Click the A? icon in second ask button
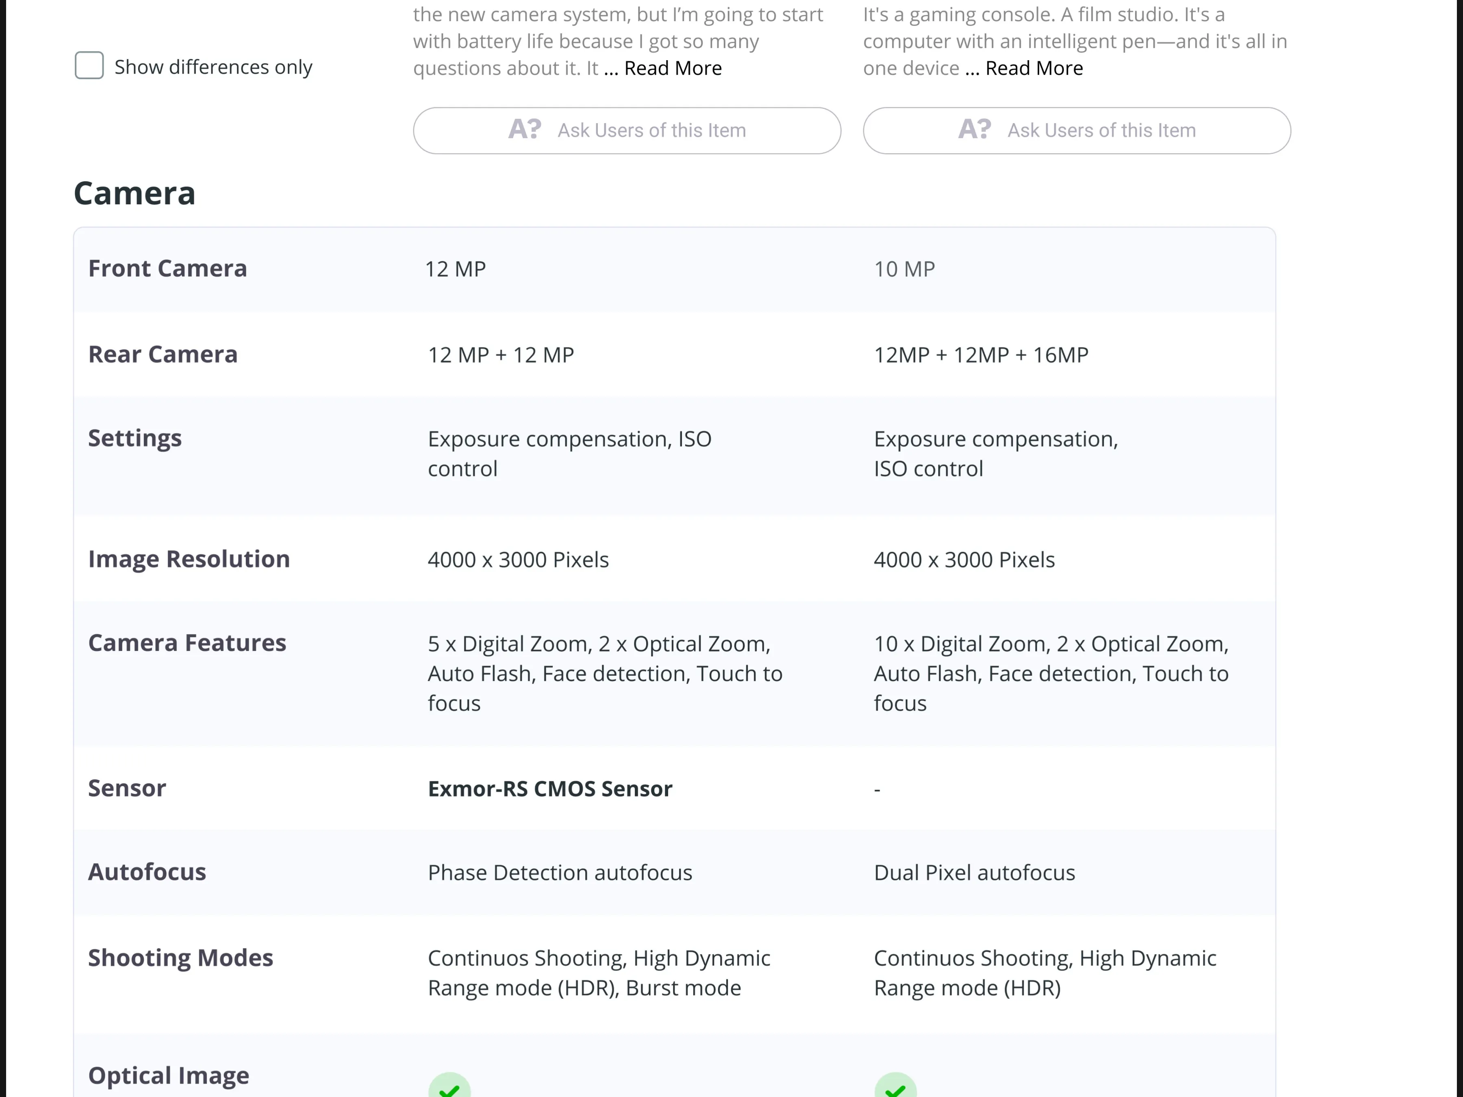 [974, 130]
